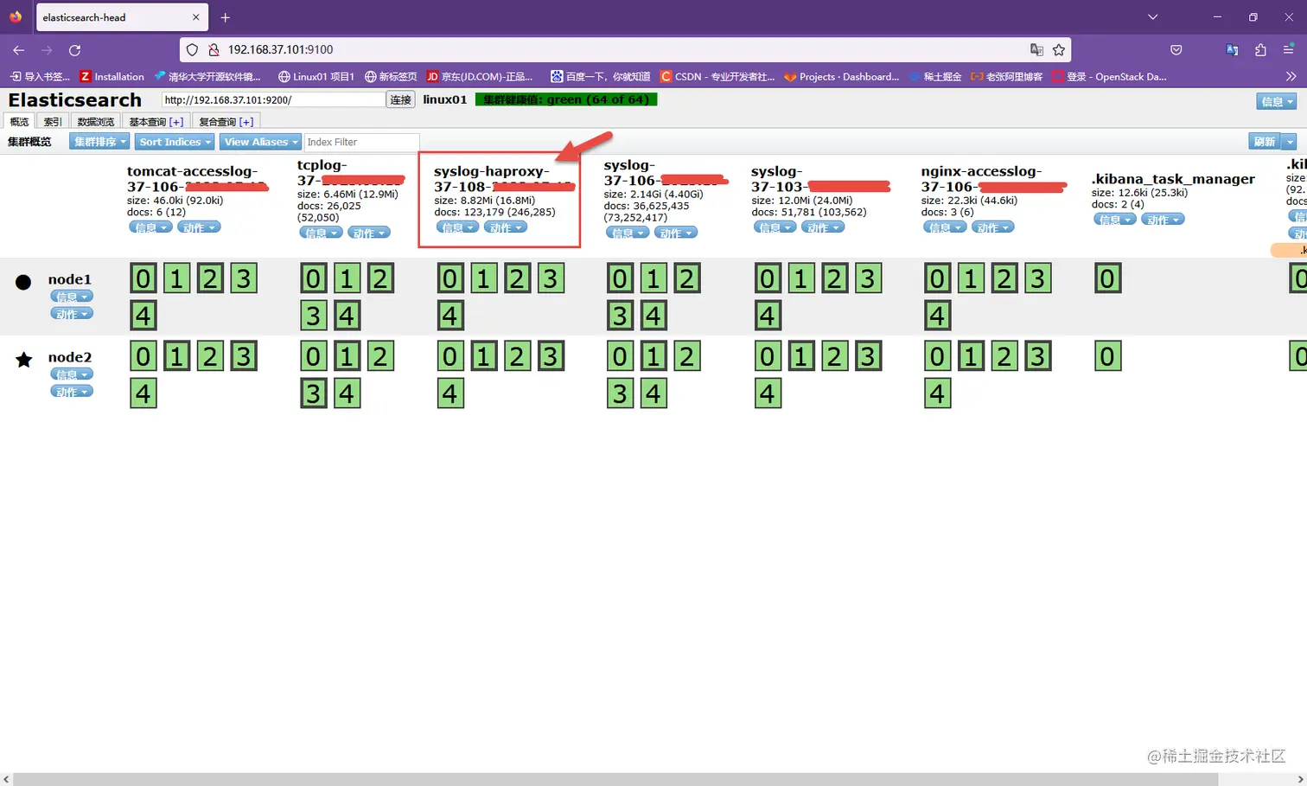Bookmark this page with the star
This screenshot has width=1307, height=786.
tap(1059, 50)
